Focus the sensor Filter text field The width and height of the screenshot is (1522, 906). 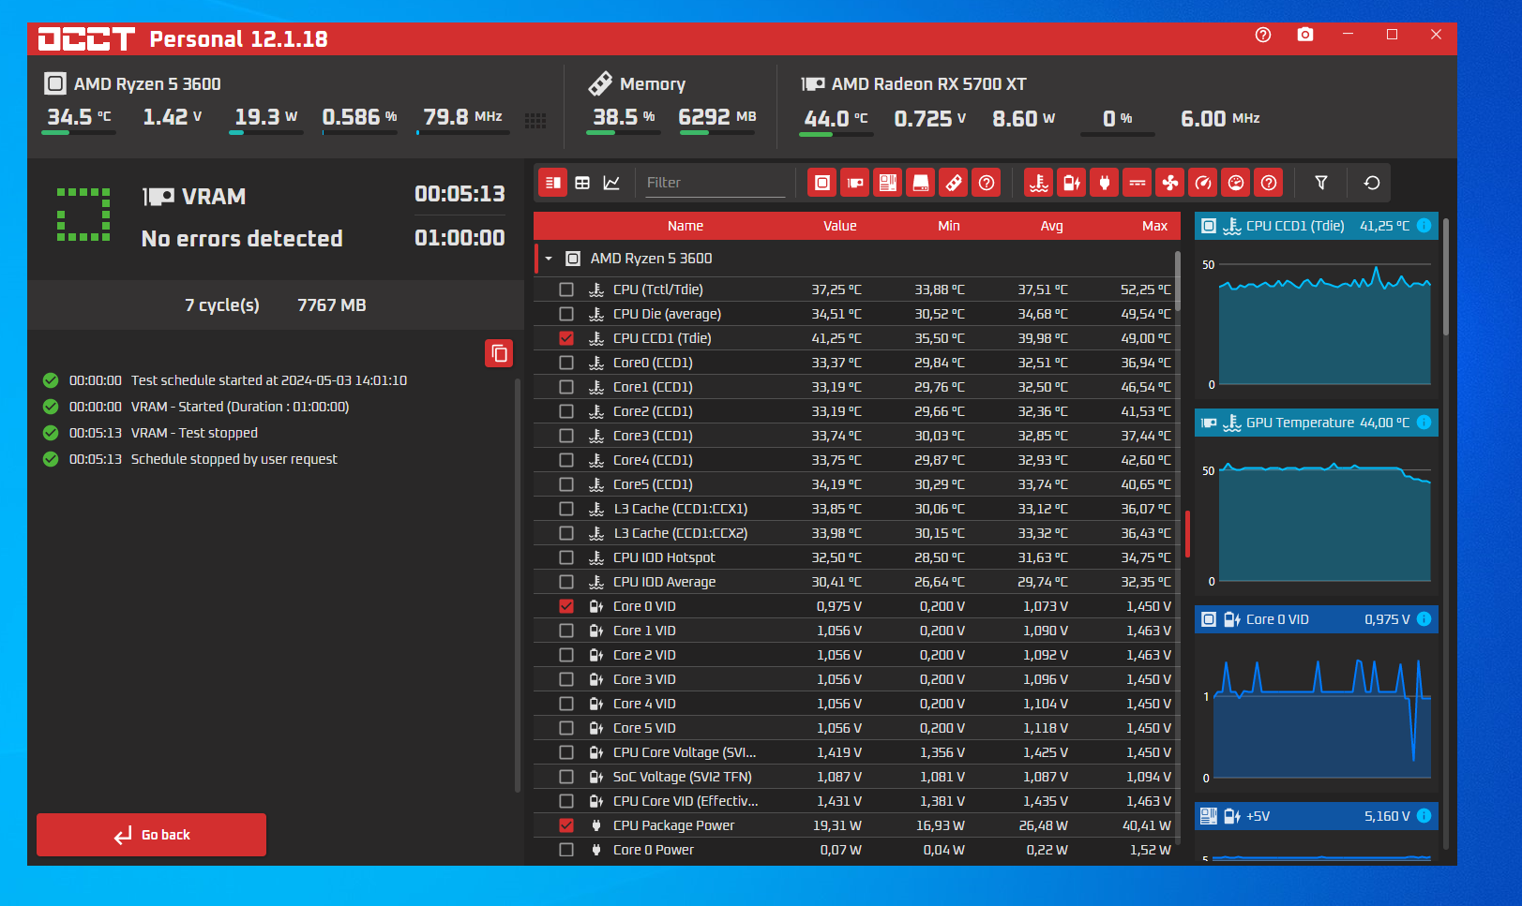[x=715, y=183]
